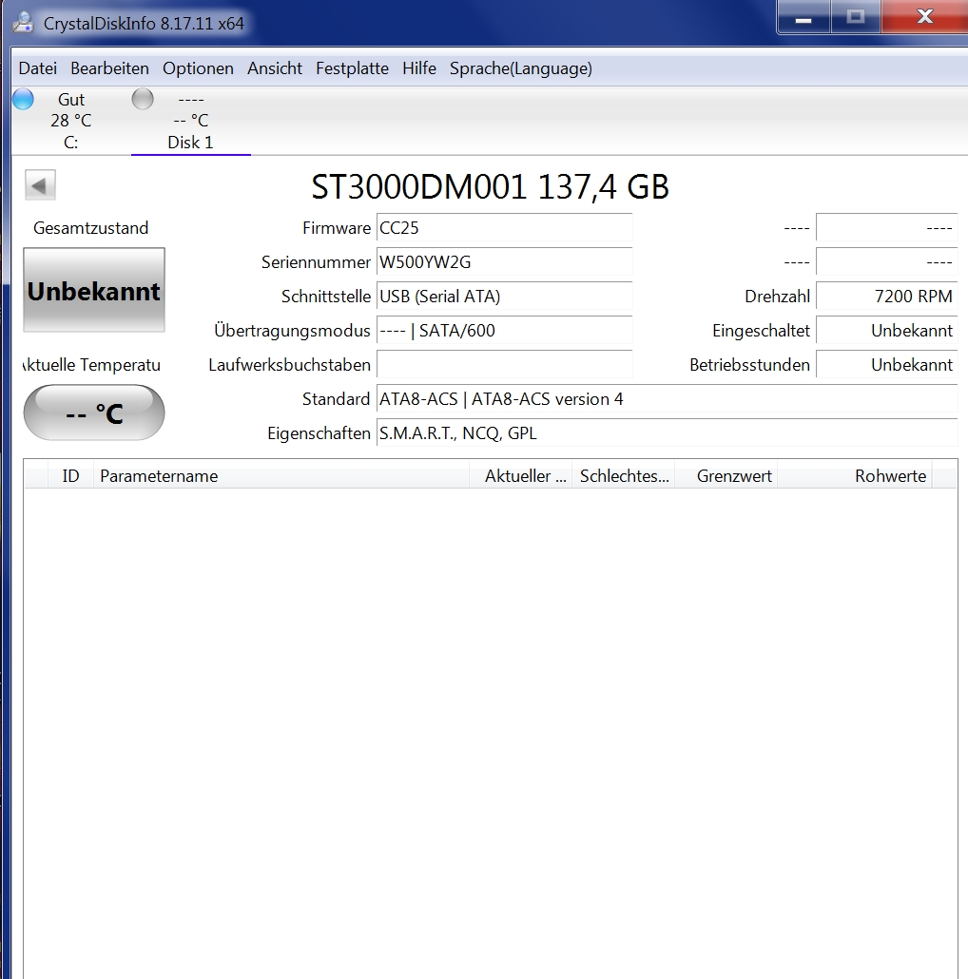Screen dimensions: 968x979
Task: Click the Eingeschaltet value Unbekannt
Action: tap(887, 331)
